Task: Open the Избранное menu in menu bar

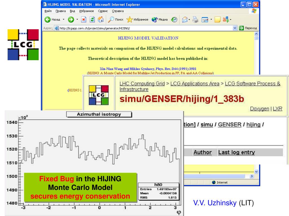Action: [86, 11]
